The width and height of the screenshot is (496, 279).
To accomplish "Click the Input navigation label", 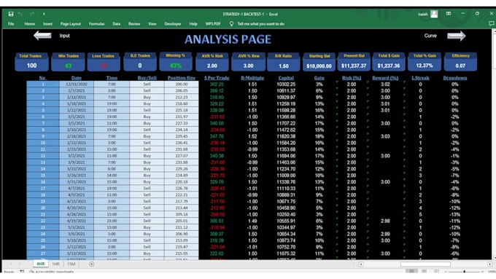I will coord(64,36).
